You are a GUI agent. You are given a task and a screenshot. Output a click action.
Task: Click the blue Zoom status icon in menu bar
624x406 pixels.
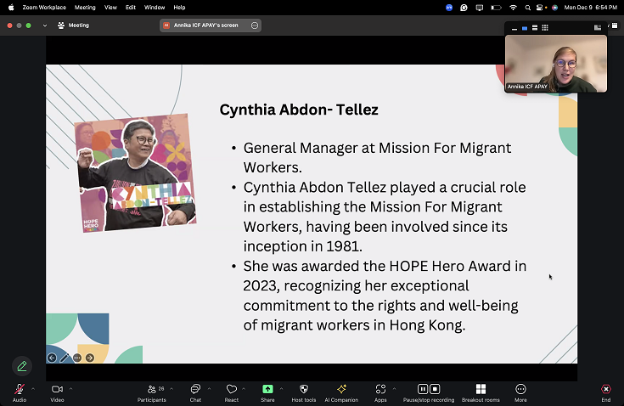[449, 8]
